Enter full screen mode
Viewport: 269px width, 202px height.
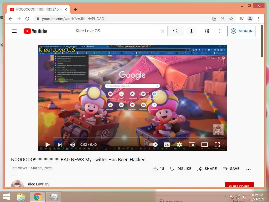(x=217, y=145)
